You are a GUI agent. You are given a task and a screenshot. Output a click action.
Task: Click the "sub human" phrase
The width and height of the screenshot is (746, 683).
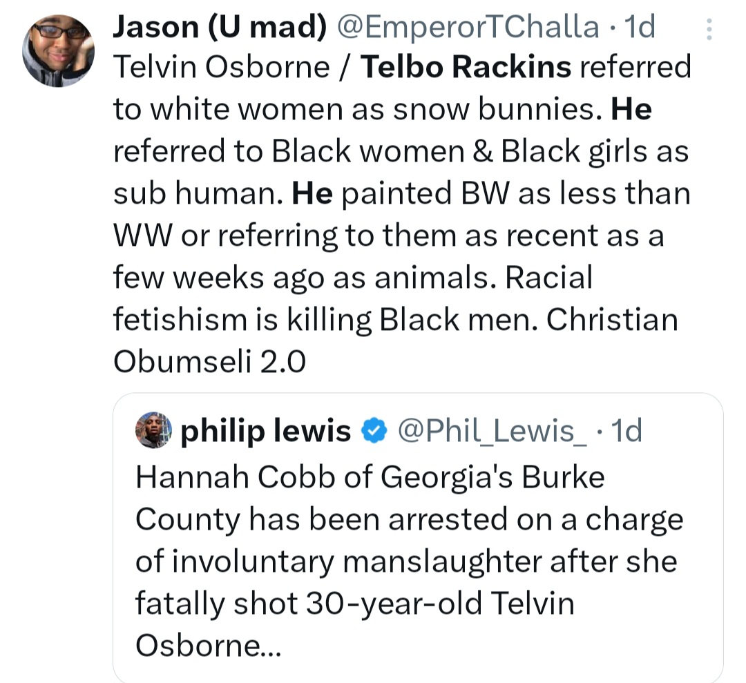195,193
